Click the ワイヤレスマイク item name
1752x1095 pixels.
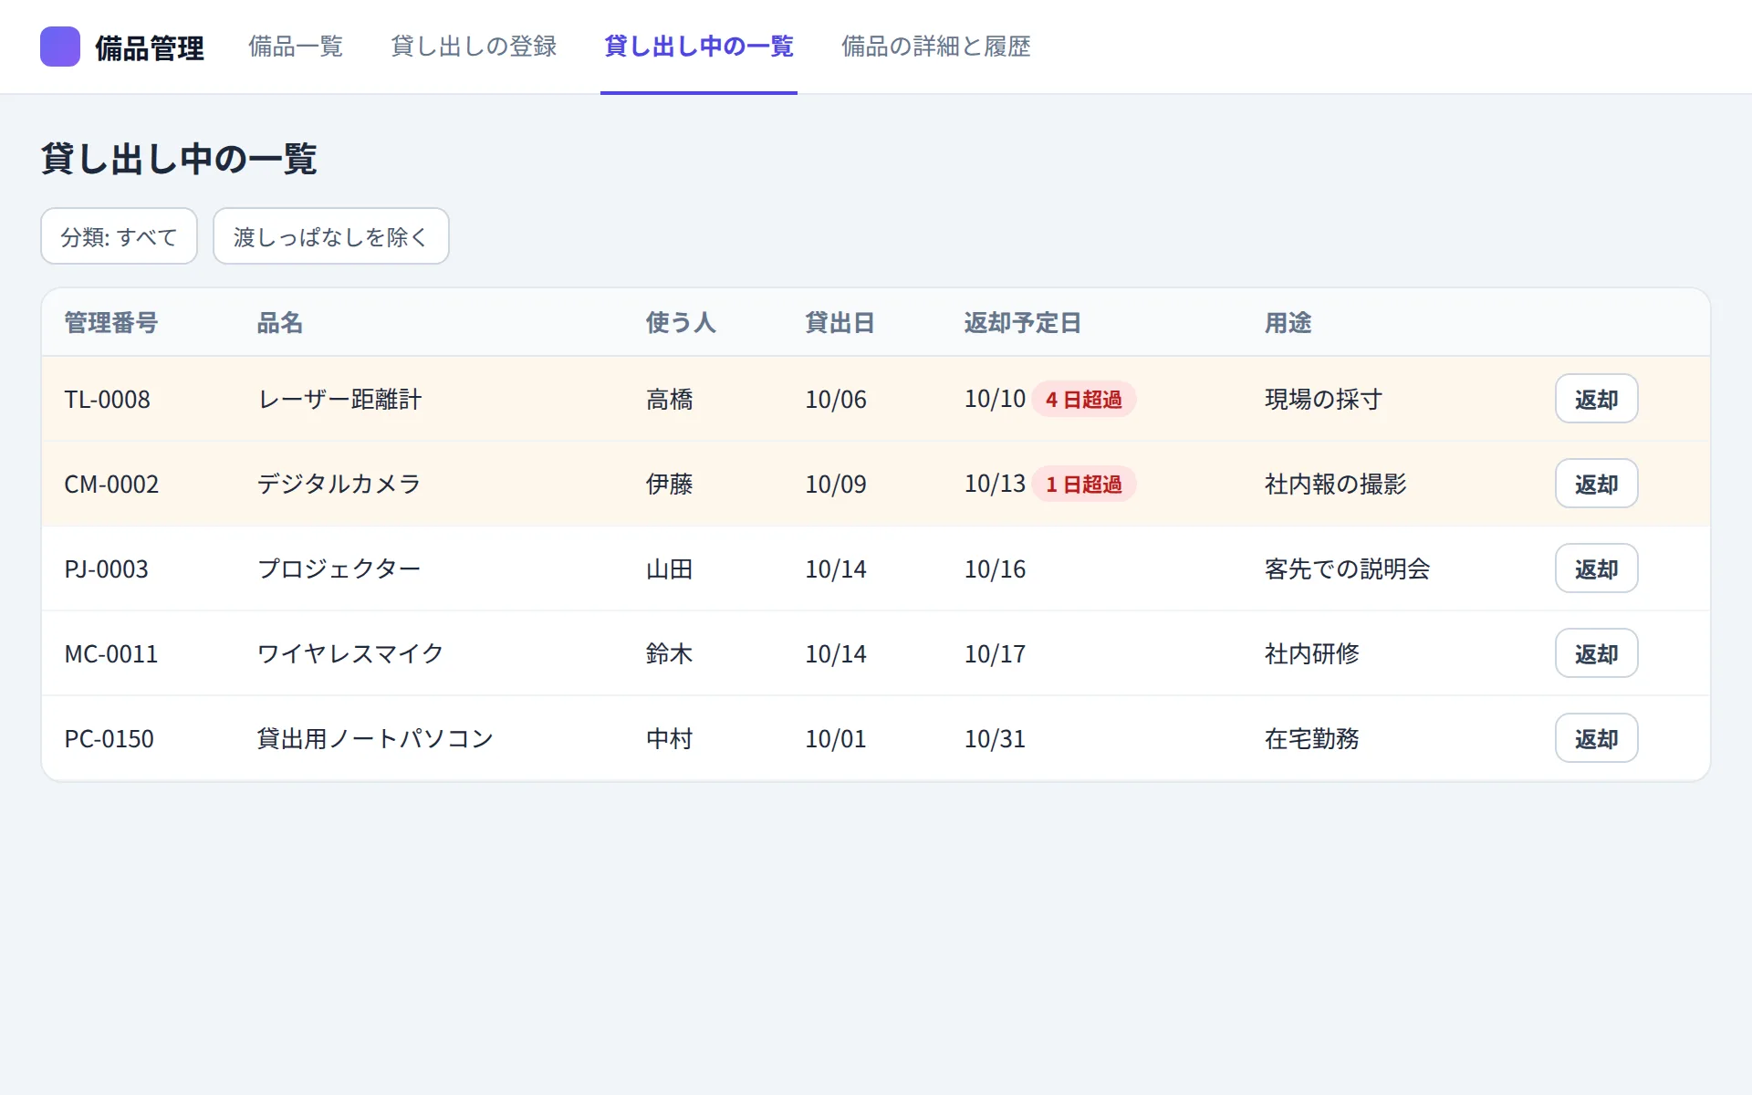click(x=350, y=654)
